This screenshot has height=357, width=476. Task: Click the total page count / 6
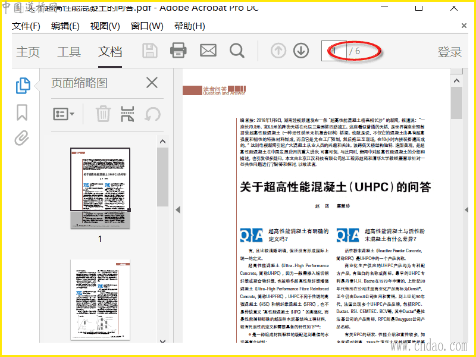[355, 51]
